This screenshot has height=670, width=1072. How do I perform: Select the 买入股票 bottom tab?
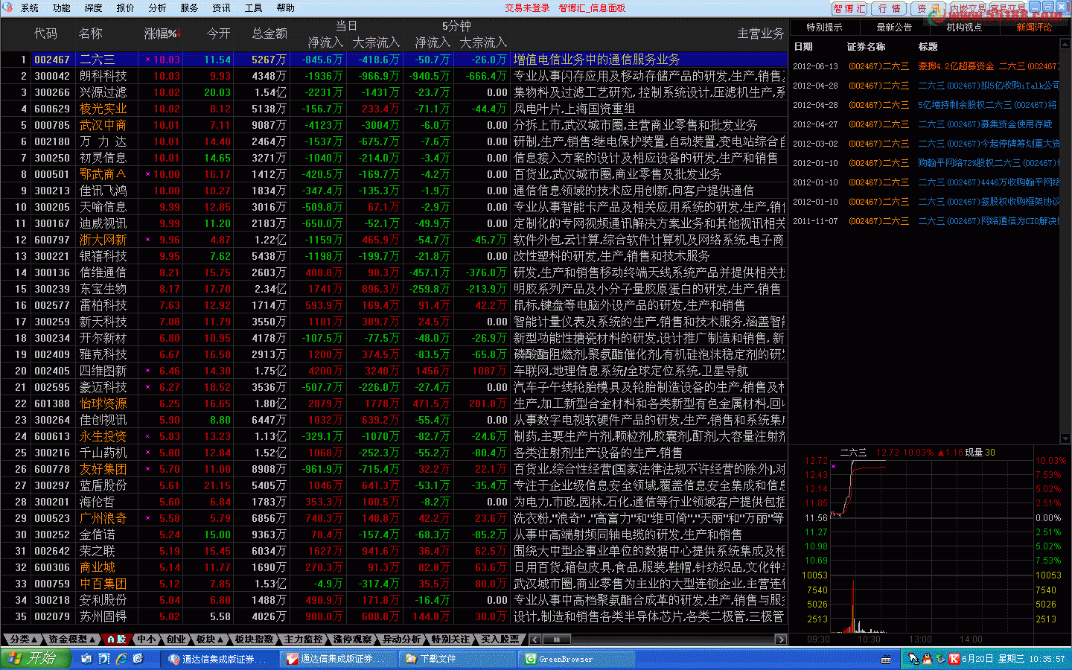click(x=500, y=639)
